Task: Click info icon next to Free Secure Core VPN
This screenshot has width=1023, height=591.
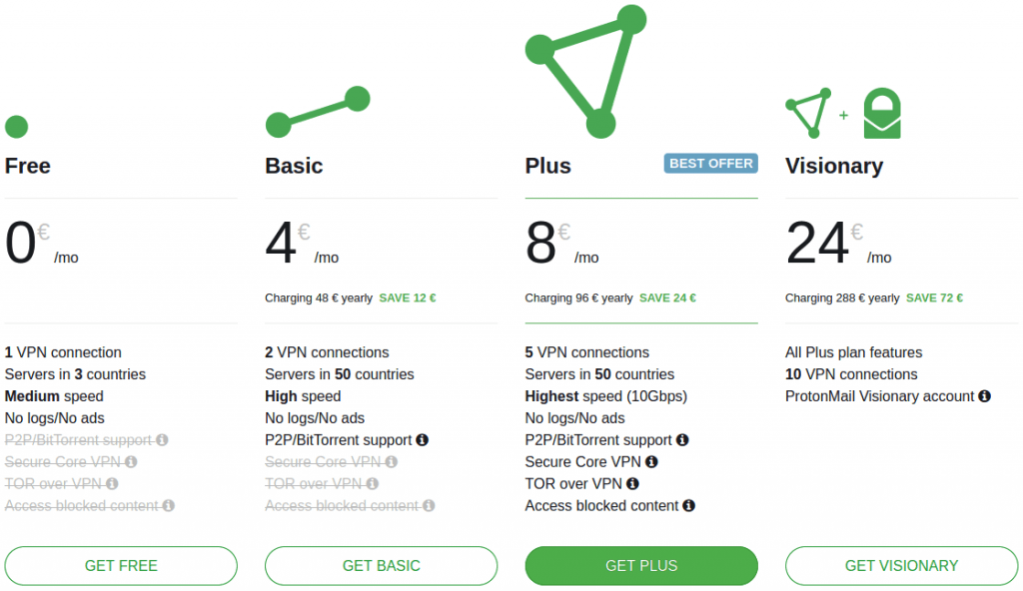Action: point(131,462)
